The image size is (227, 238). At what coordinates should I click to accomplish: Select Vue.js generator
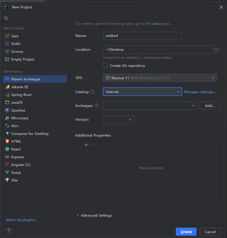35,172
